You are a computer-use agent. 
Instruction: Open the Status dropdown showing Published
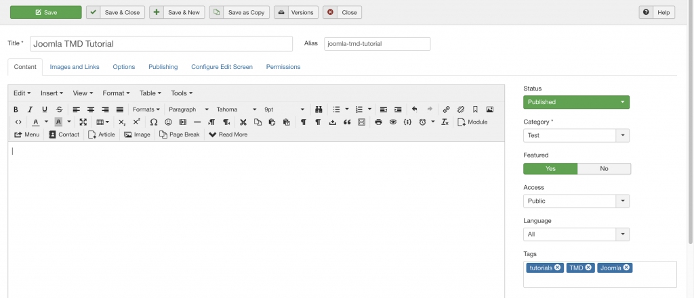coord(576,102)
